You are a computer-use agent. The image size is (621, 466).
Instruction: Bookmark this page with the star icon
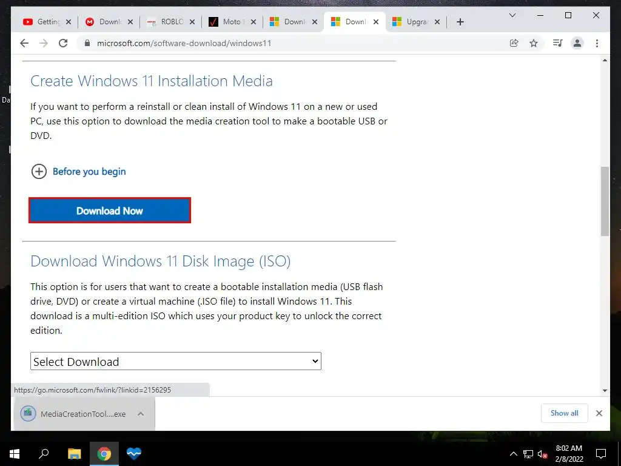(x=534, y=43)
